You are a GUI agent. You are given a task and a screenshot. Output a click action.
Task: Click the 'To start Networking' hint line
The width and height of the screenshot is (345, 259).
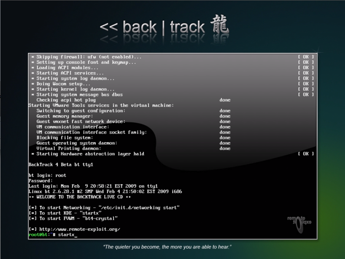(x=104, y=208)
